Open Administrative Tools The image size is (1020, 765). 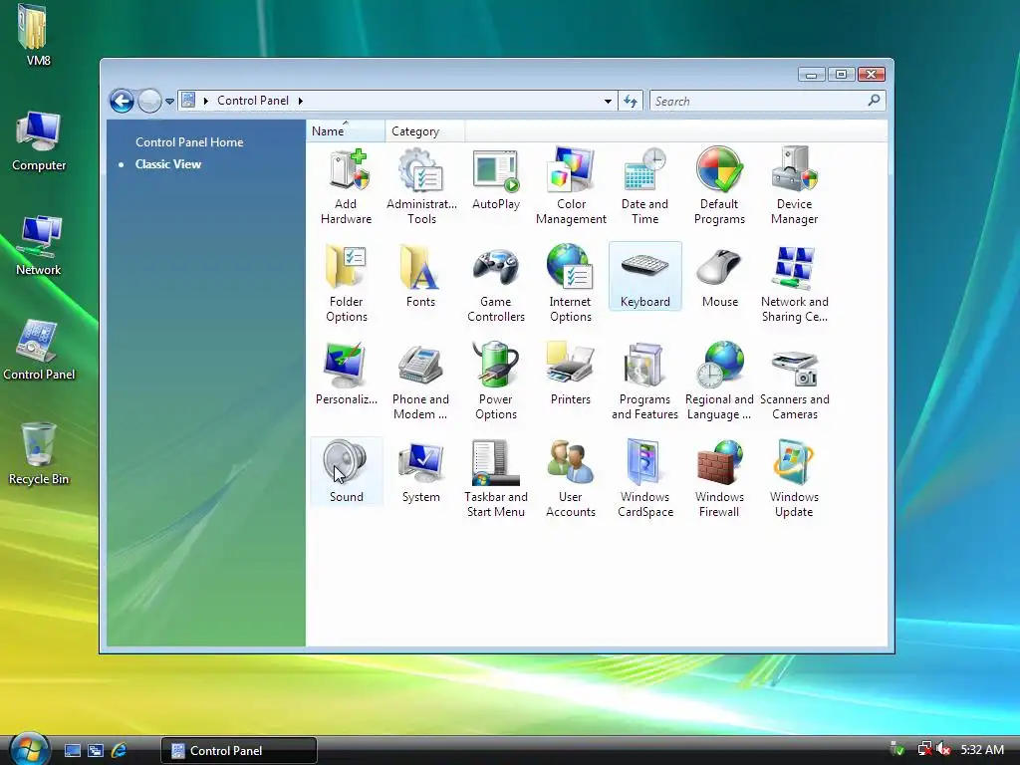421,186
